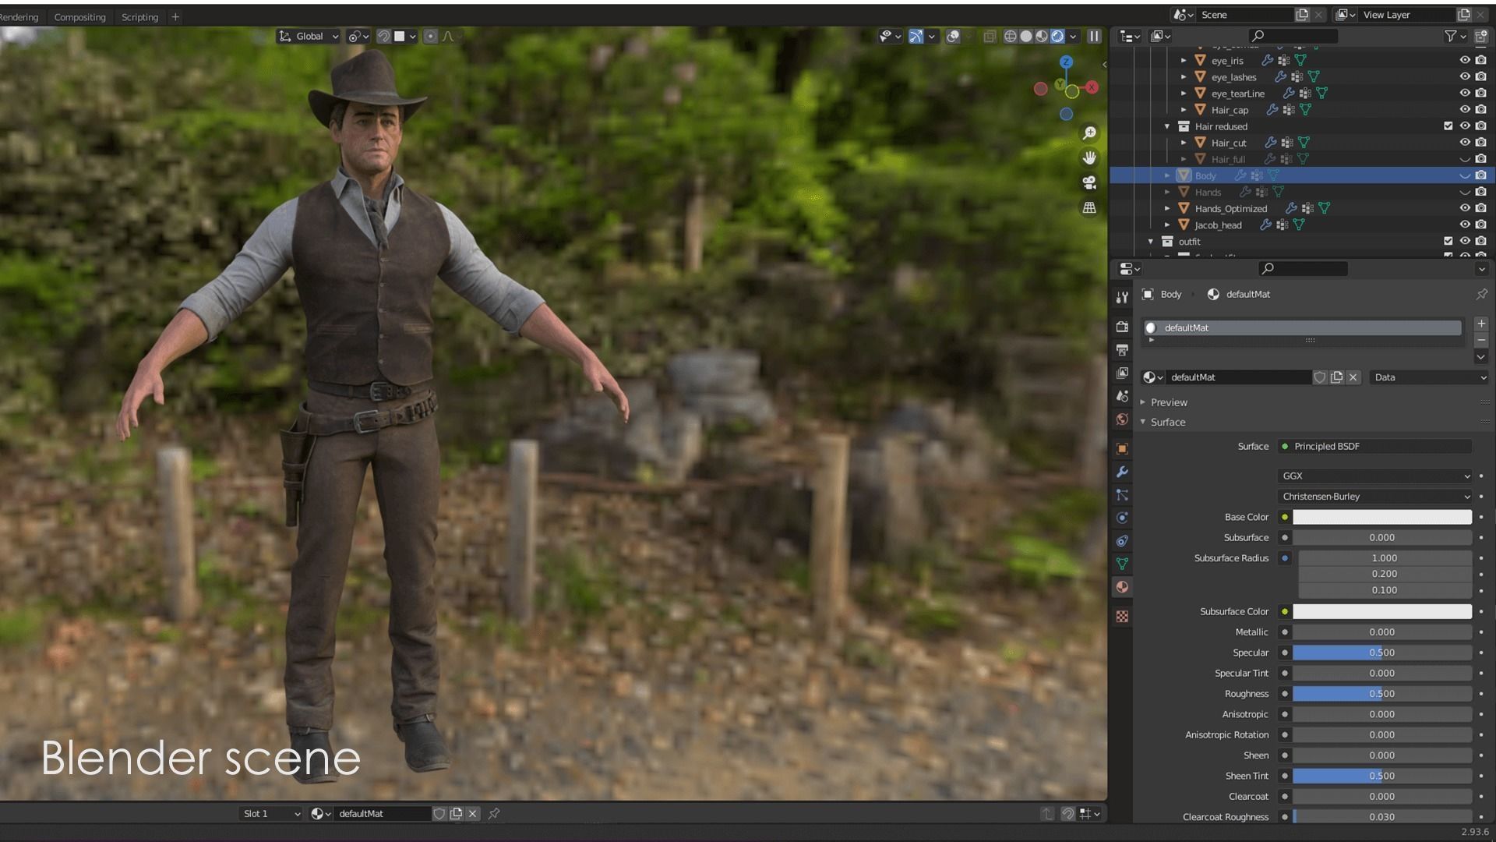The height and width of the screenshot is (842, 1496).
Task: Toggle Jacob_head visibility eye icon
Action: click(x=1464, y=225)
